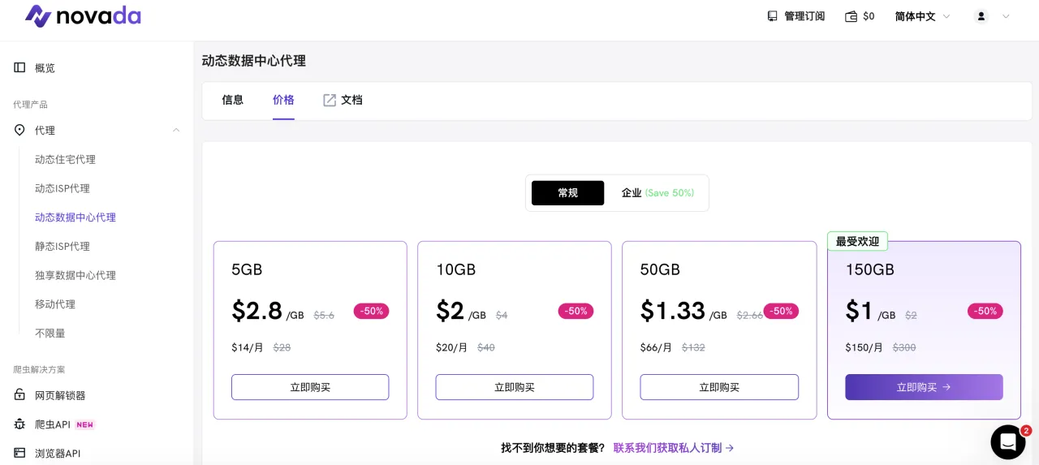Switch to the 信息 tab
This screenshot has width=1039, height=465.
[x=232, y=100]
